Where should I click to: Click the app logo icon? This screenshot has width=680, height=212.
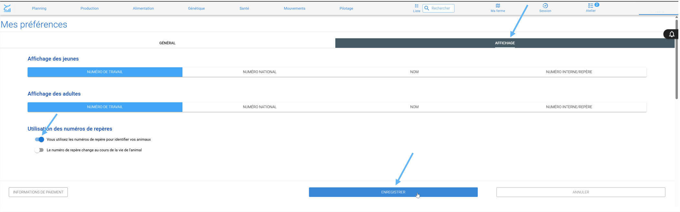pyautogui.click(x=7, y=8)
